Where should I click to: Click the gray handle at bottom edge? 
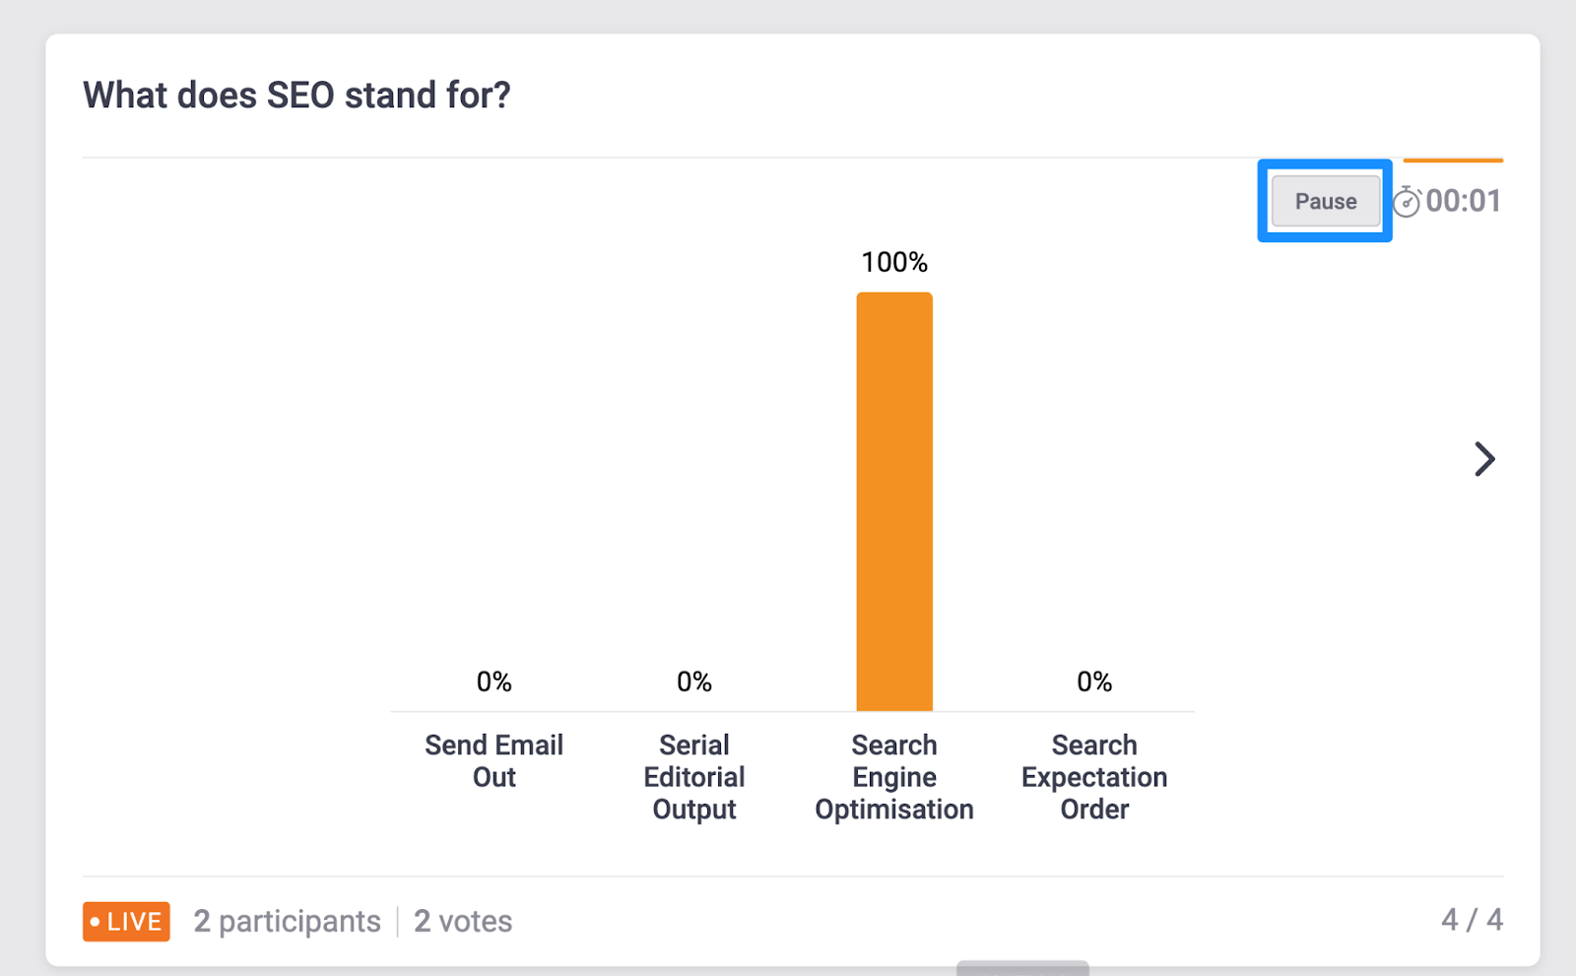[x=1022, y=968]
